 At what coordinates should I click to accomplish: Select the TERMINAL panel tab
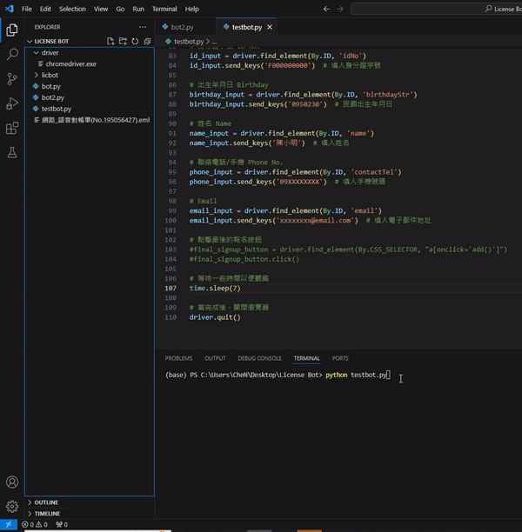tap(307, 358)
